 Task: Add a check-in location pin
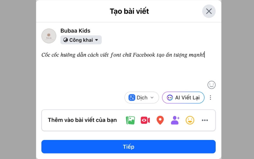click(x=160, y=120)
